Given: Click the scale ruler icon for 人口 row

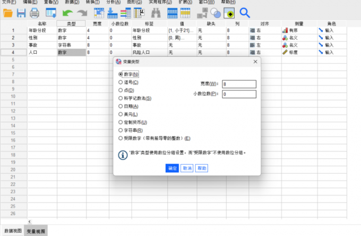Looking at the screenshot, I should (285, 52).
